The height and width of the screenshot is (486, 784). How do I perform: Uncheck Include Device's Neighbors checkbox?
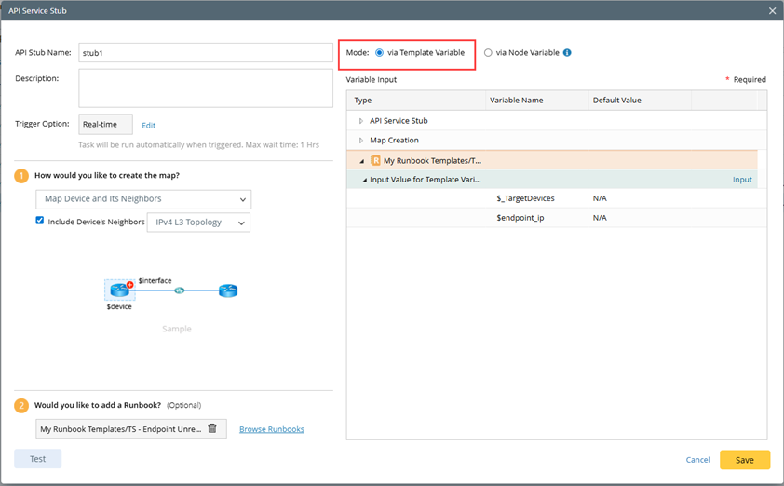(40, 221)
